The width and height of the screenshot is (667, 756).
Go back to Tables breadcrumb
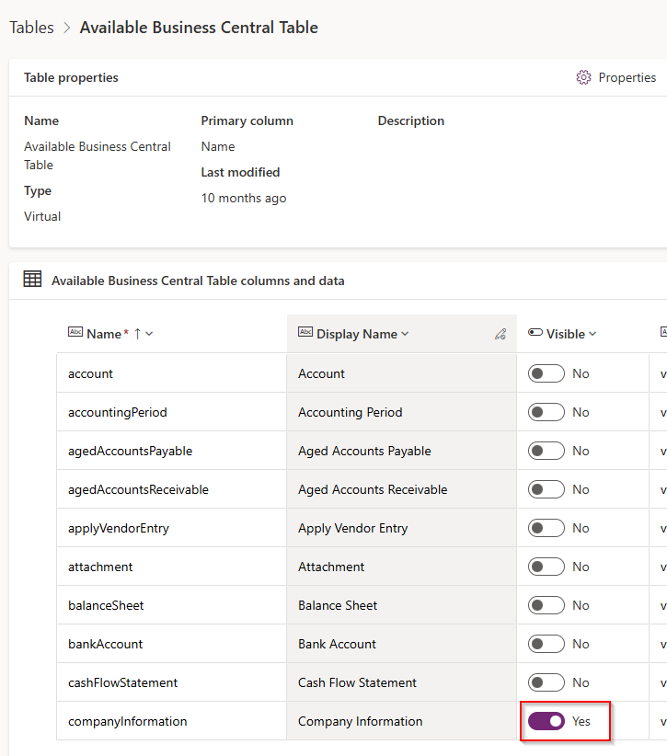point(32,28)
